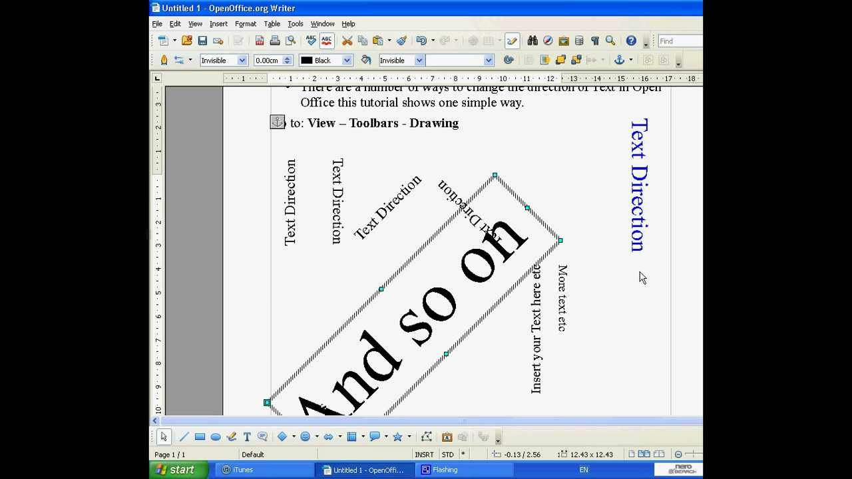Toggle INSRT insert mode in status bar
Viewport: 852px width, 479px height.
click(x=424, y=455)
